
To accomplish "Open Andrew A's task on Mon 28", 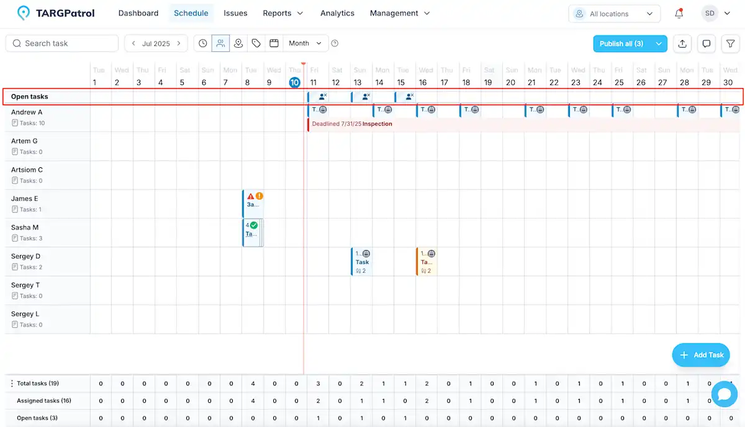I will (687, 110).
